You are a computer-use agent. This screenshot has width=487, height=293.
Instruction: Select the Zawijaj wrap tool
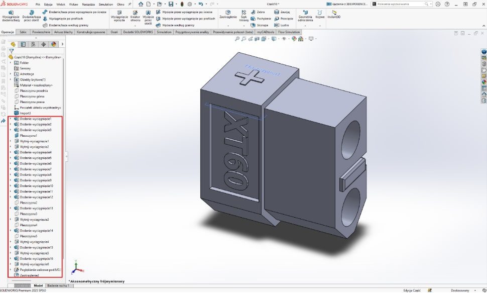coord(282,12)
